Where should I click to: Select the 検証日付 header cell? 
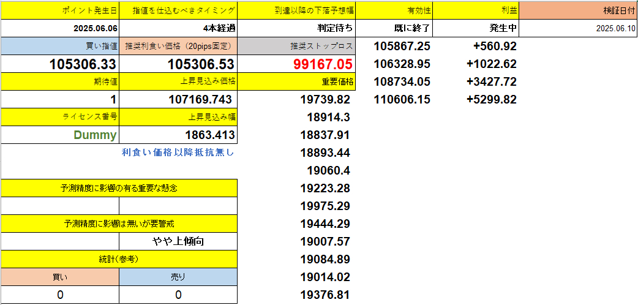[579, 10]
